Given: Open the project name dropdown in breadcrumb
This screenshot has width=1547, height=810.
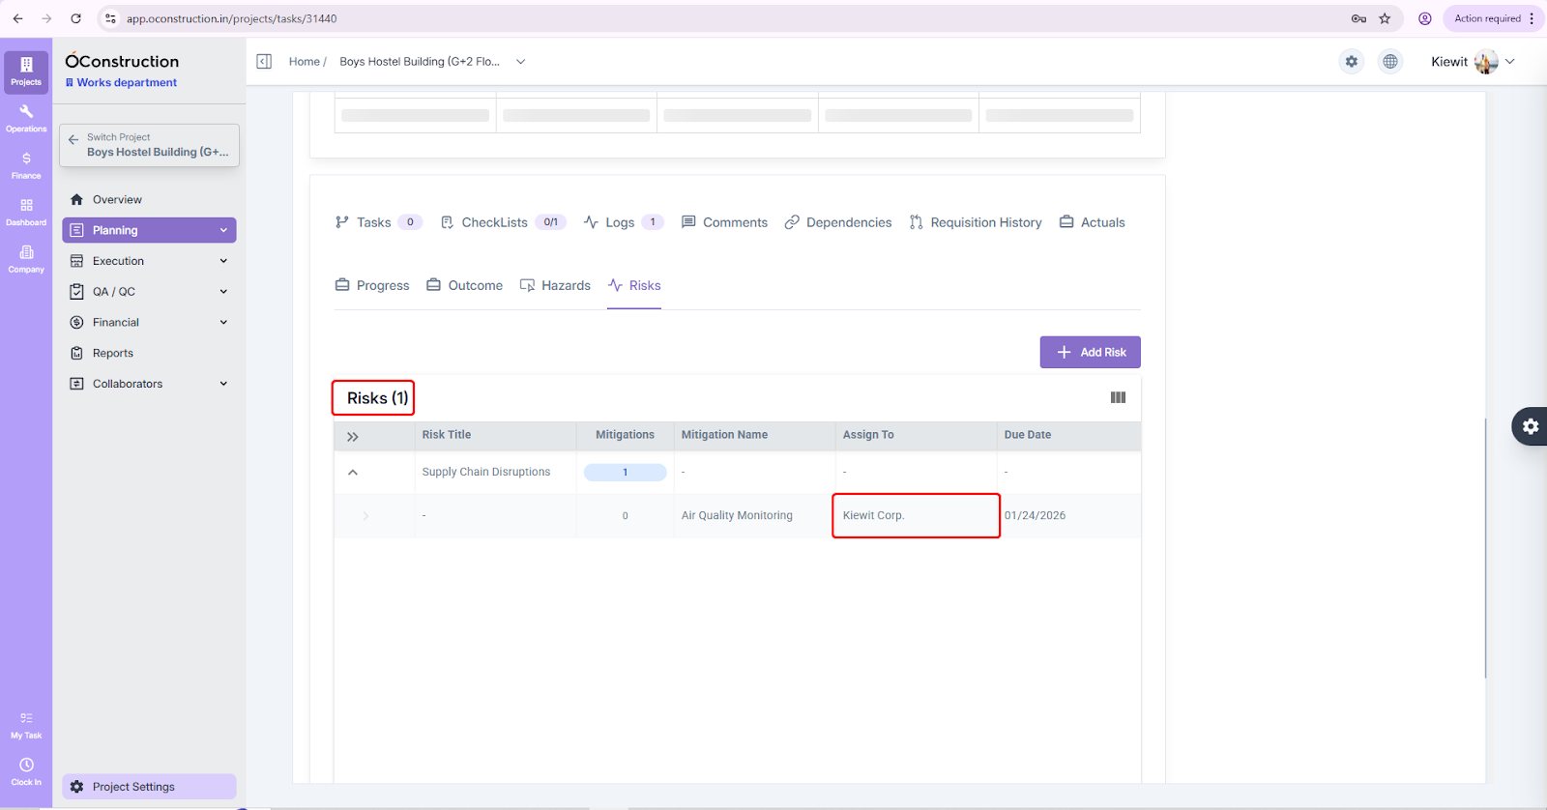Looking at the screenshot, I should click(520, 62).
